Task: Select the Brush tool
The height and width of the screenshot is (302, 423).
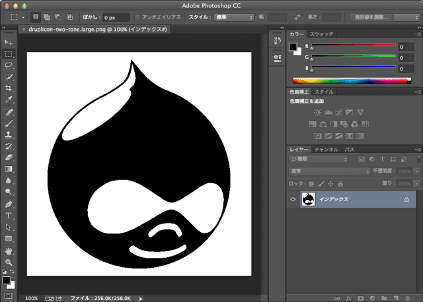Action: [x=9, y=123]
